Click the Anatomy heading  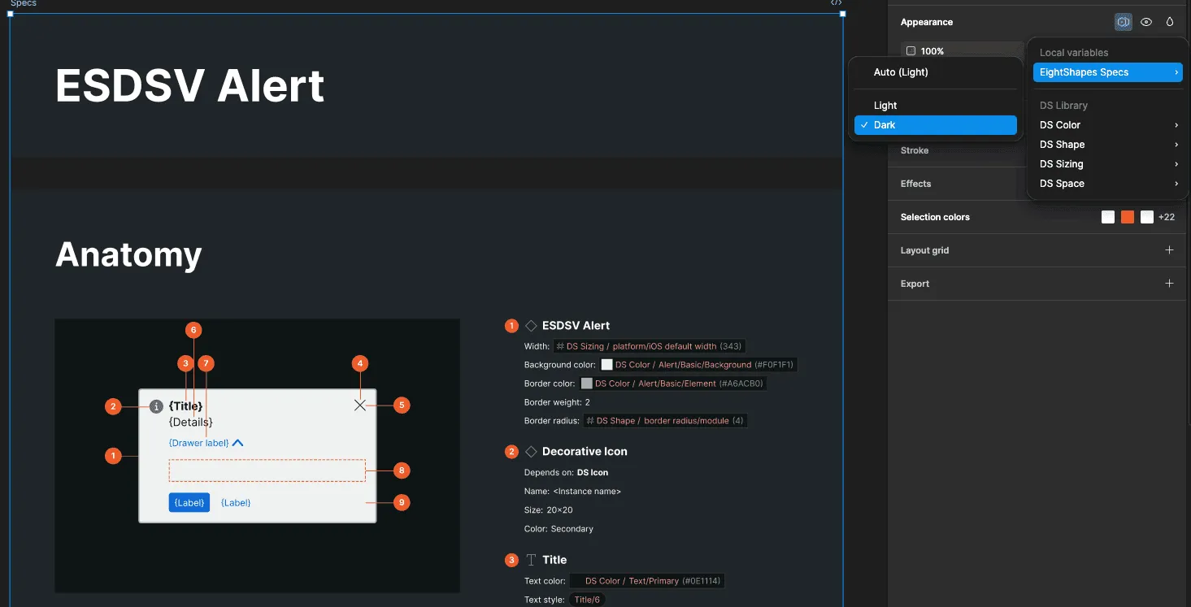[x=128, y=254]
